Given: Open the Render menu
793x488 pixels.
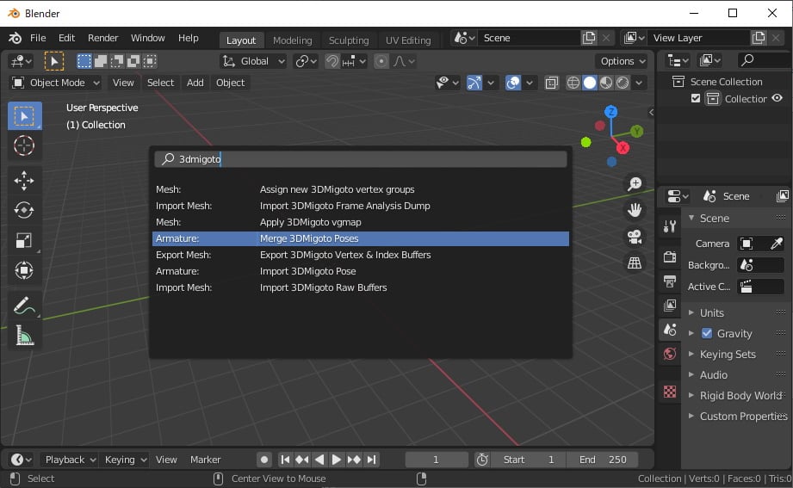Looking at the screenshot, I should (102, 38).
